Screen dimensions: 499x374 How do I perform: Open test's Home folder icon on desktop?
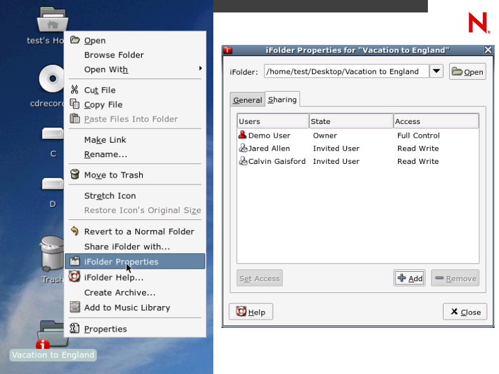pos(52,20)
